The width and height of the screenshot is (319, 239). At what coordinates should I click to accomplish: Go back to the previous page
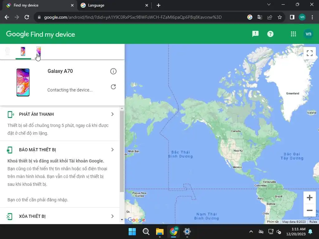(7, 17)
